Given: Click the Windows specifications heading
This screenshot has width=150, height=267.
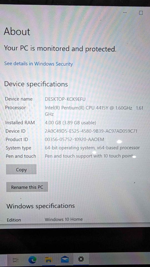Looking at the screenshot, I should click(41, 206).
